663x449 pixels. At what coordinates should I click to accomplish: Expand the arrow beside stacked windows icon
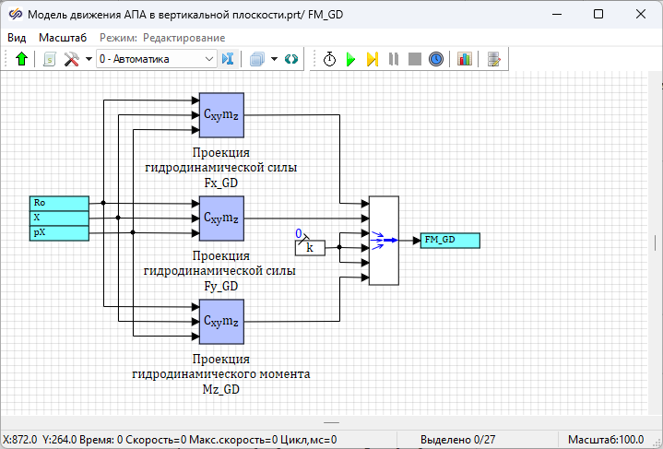click(274, 59)
